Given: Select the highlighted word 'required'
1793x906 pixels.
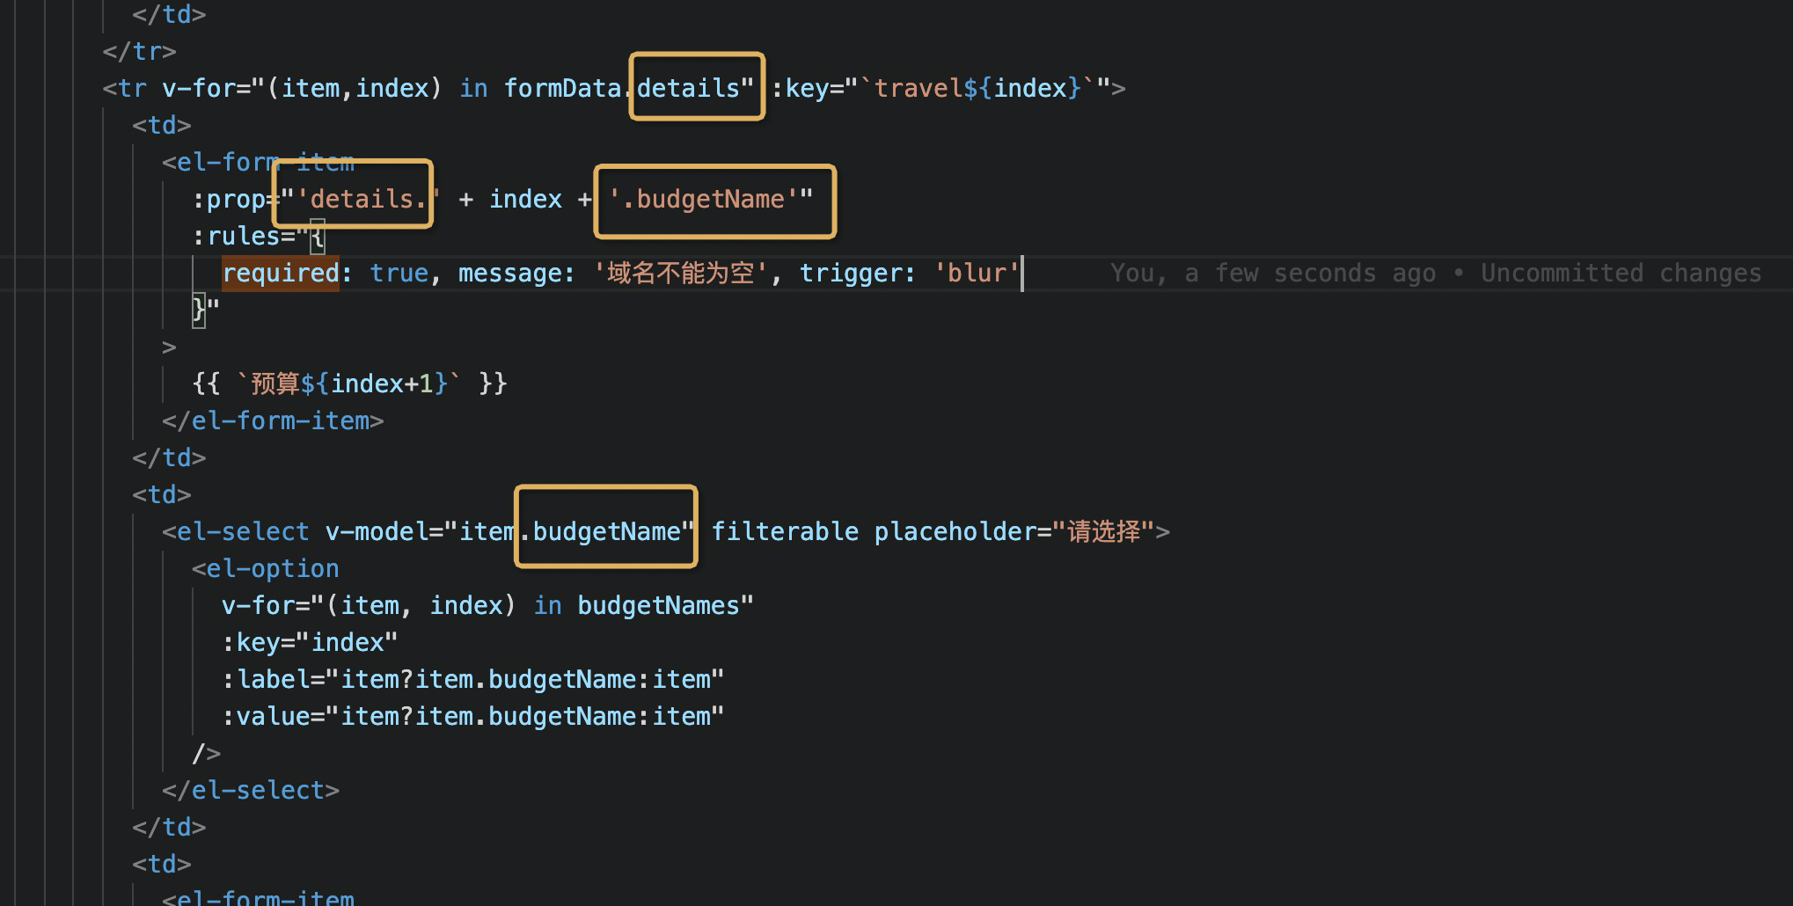Looking at the screenshot, I should pyautogui.click(x=280, y=273).
